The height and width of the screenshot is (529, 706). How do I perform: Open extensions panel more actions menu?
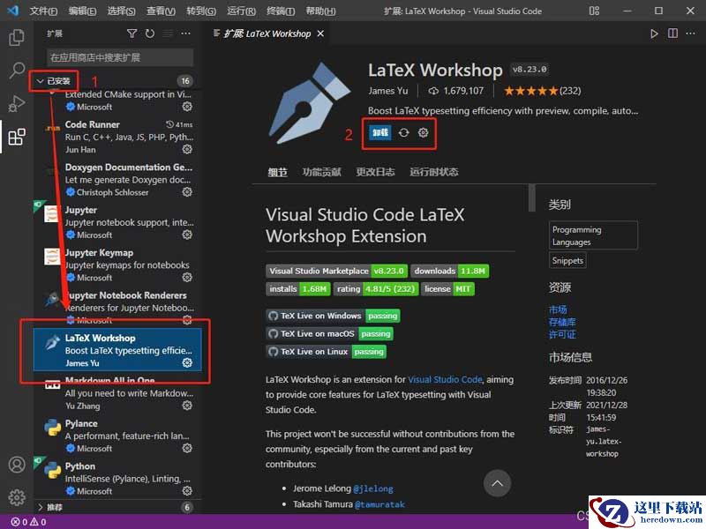pyautogui.click(x=185, y=34)
